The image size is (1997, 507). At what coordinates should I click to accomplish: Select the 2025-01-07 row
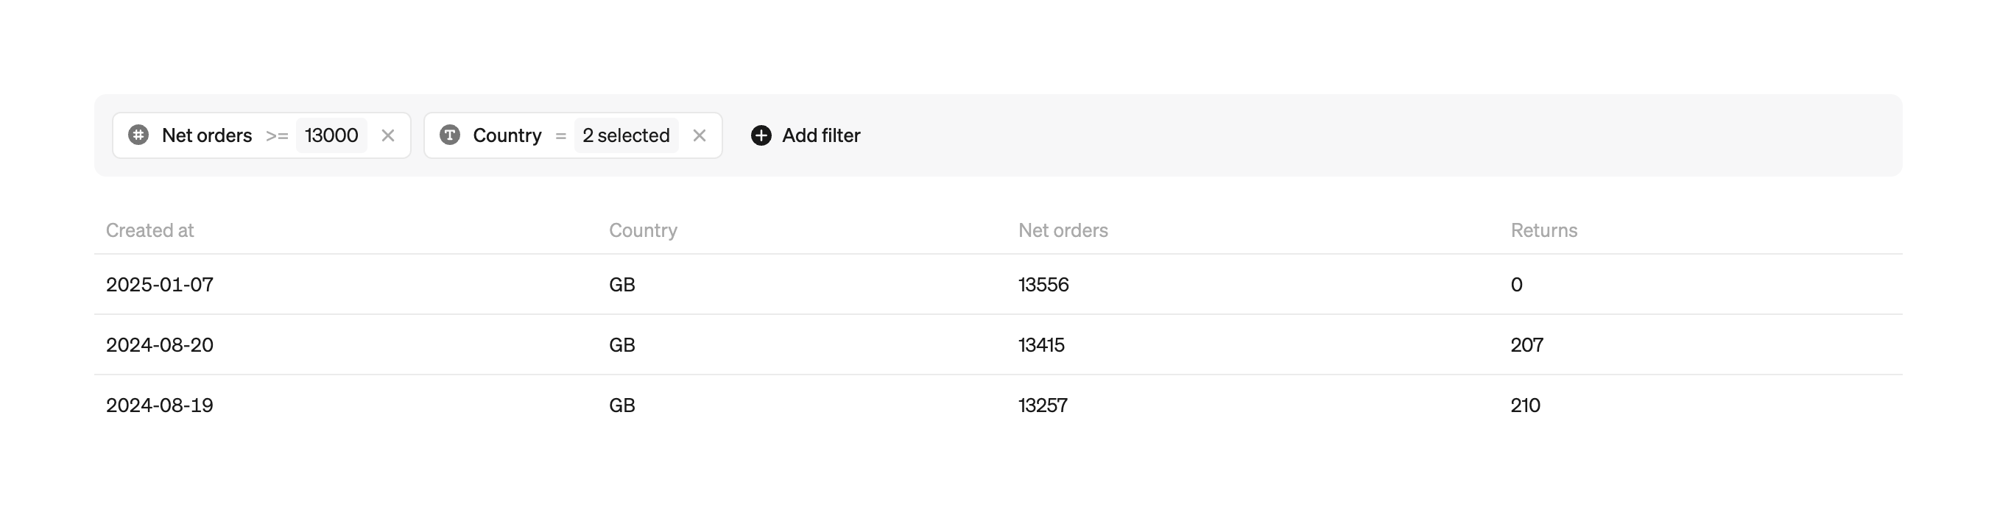click(x=160, y=285)
